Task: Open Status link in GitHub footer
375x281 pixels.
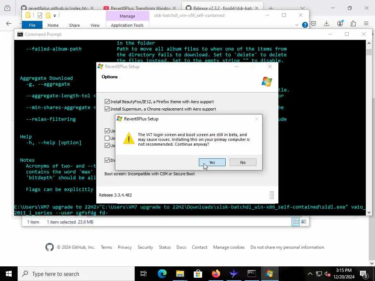Action: coord(165,247)
